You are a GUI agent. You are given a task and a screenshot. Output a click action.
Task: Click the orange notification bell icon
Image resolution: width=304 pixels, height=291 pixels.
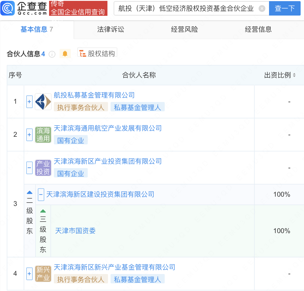[65, 53]
